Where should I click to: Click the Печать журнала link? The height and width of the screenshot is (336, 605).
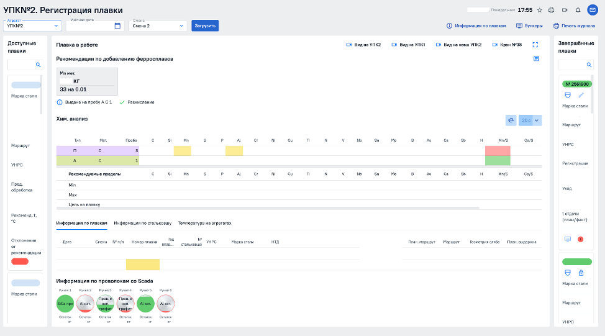(574, 25)
